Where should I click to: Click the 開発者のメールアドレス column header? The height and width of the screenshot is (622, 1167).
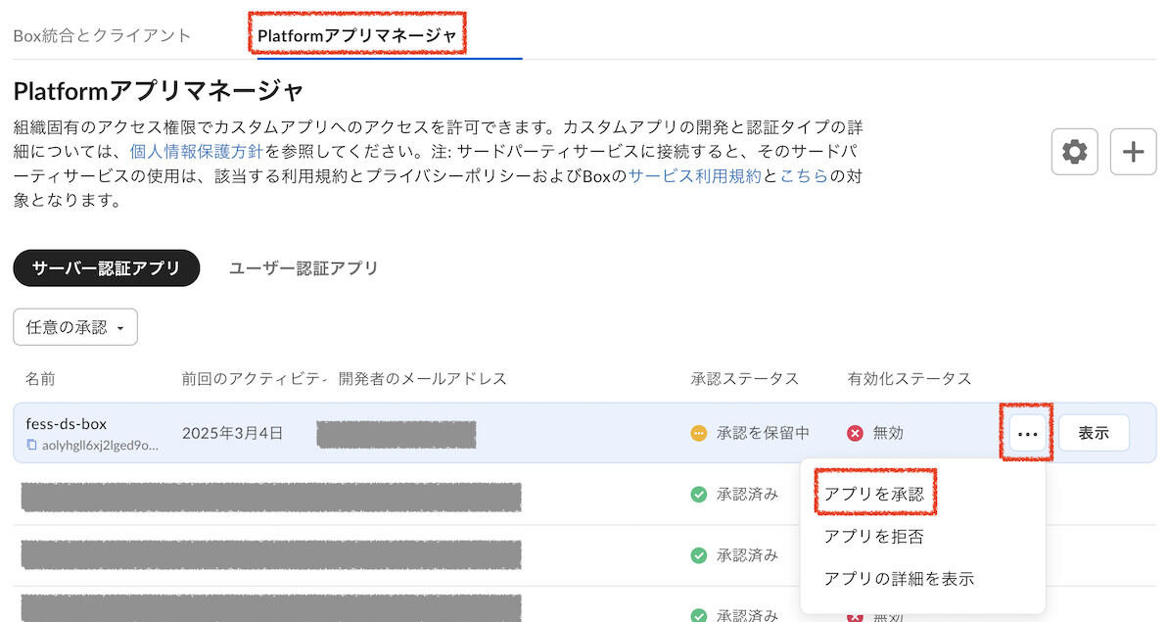[423, 379]
